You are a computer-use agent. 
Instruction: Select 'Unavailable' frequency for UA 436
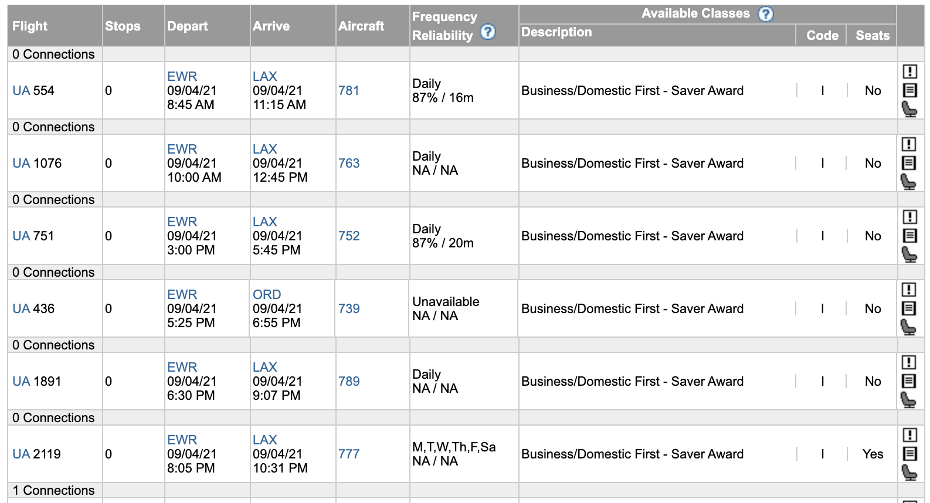coord(446,302)
